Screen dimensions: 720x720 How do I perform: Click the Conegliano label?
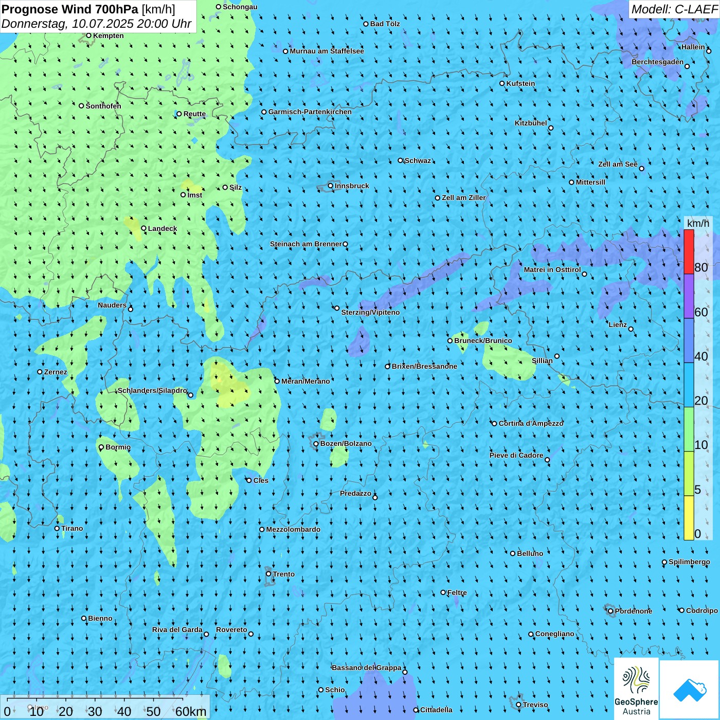tap(555, 634)
